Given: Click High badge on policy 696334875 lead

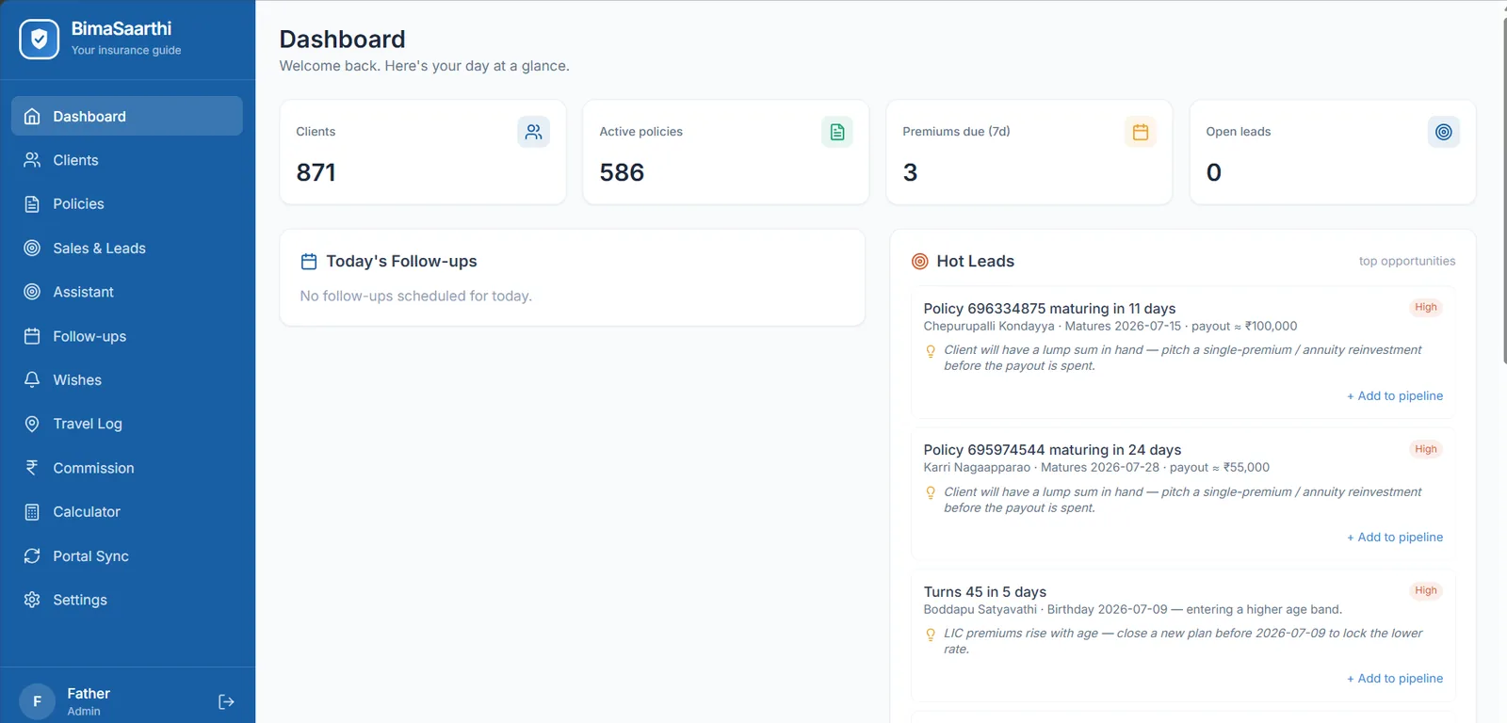Looking at the screenshot, I should (1426, 307).
